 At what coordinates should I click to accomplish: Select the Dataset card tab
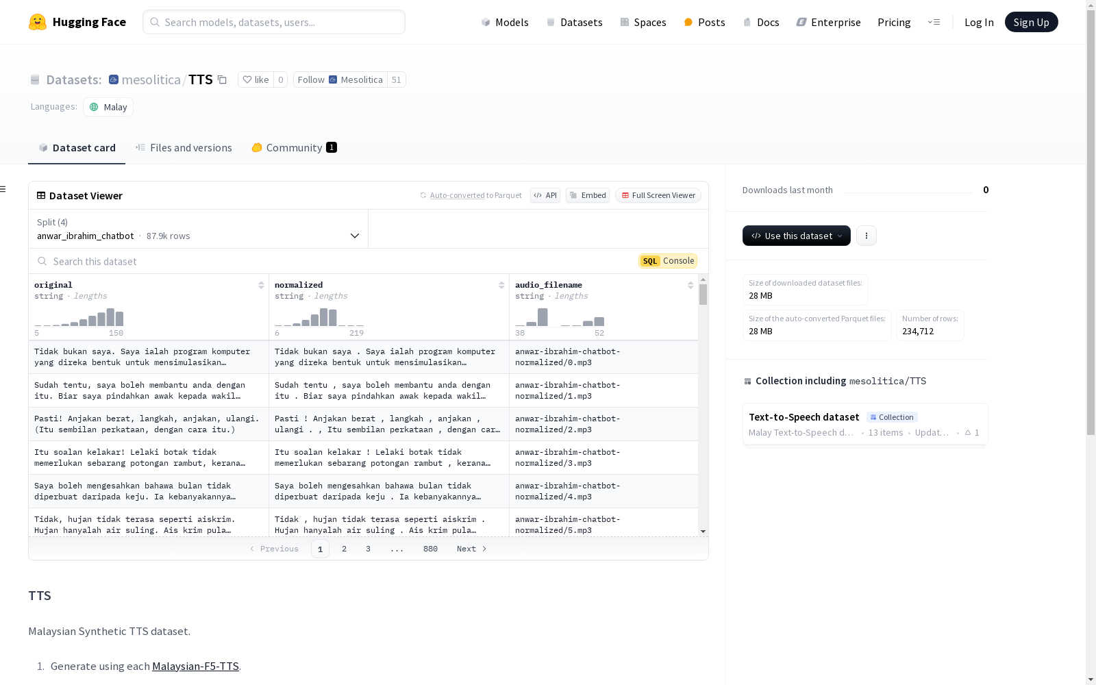click(x=77, y=148)
